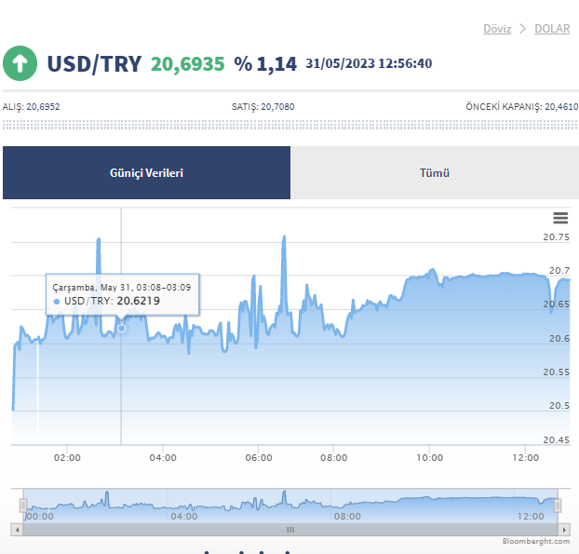Click the 02:00 x-axis label
Viewport: 579px width, 554px height.
[x=67, y=458]
